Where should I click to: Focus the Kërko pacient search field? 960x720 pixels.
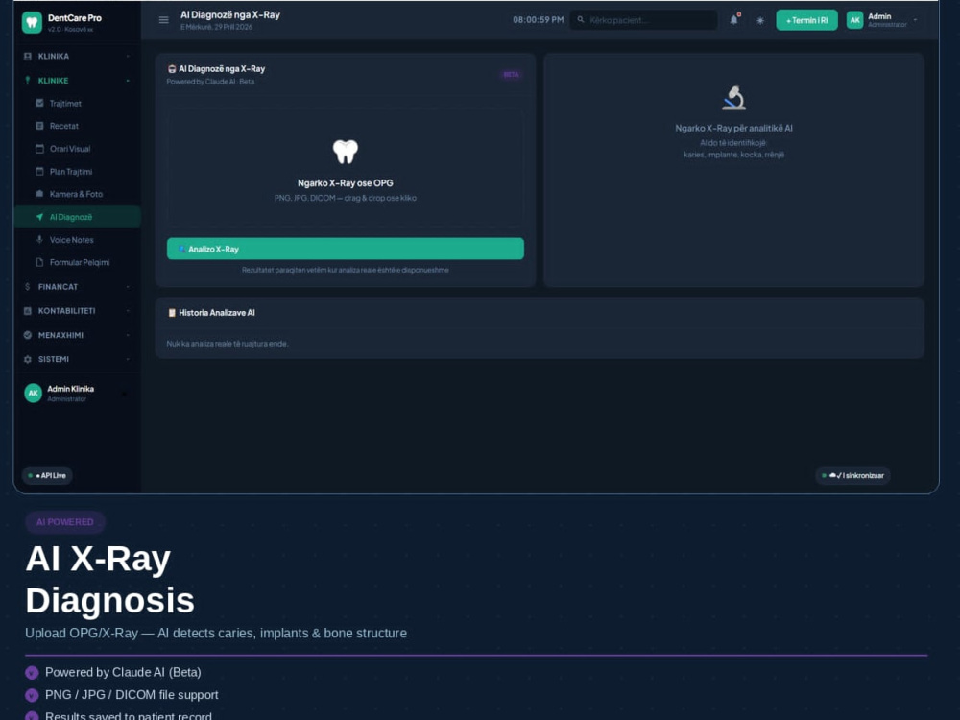point(643,20)
